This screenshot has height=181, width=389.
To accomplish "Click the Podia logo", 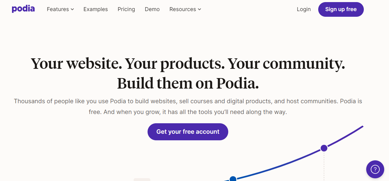I will 23,9.
